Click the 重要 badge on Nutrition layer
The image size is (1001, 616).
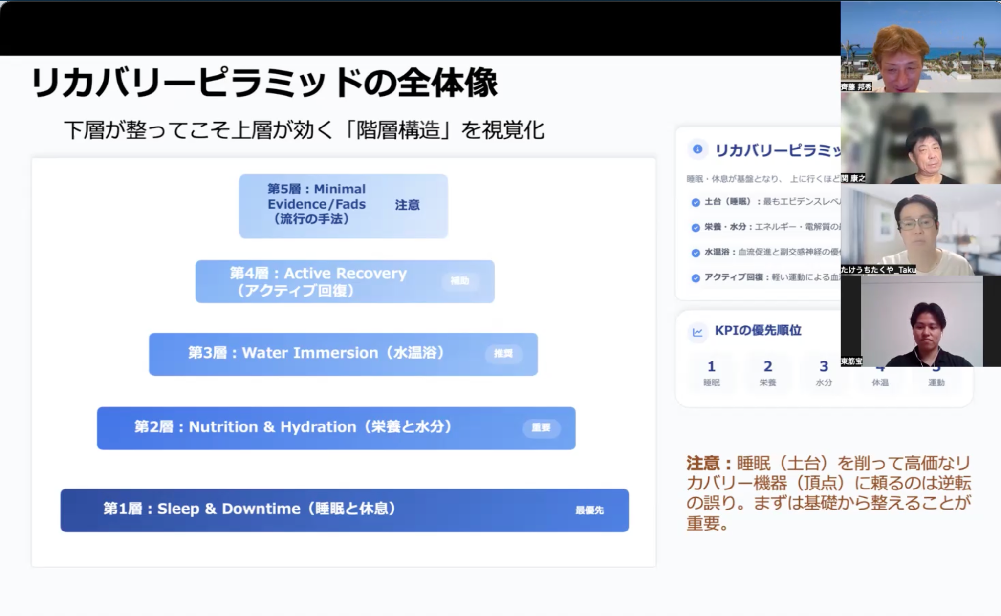pyautogui.click(x=541, y=427)
